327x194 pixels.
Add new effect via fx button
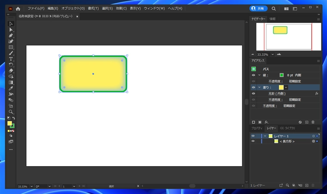point(266,122)
